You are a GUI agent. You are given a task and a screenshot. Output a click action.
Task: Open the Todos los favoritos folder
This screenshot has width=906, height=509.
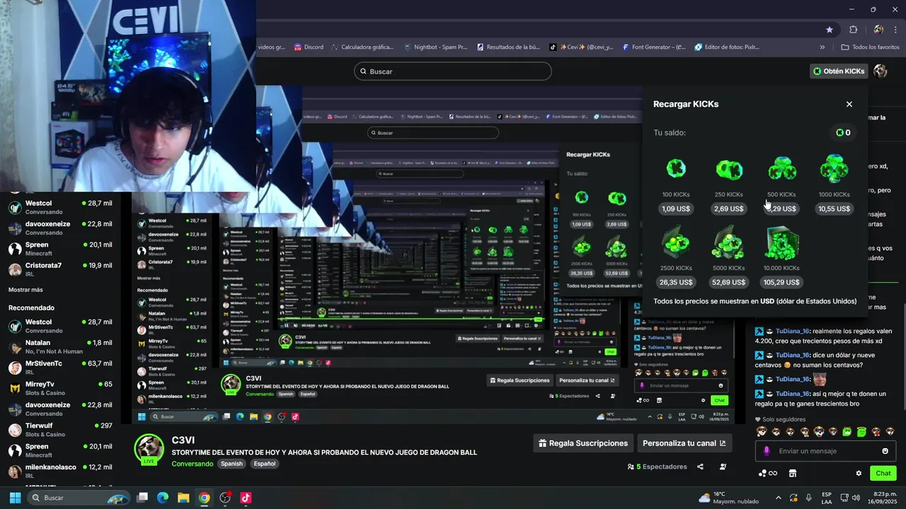tap(870, 47)
